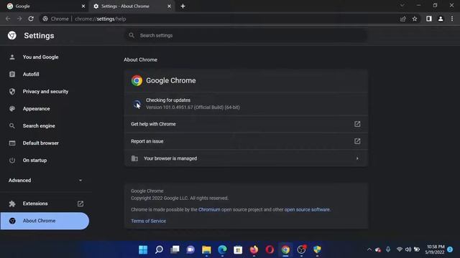460x258 pixels.
Task: Select Chrome icon in taskbar
Action: tap(285, 249)
